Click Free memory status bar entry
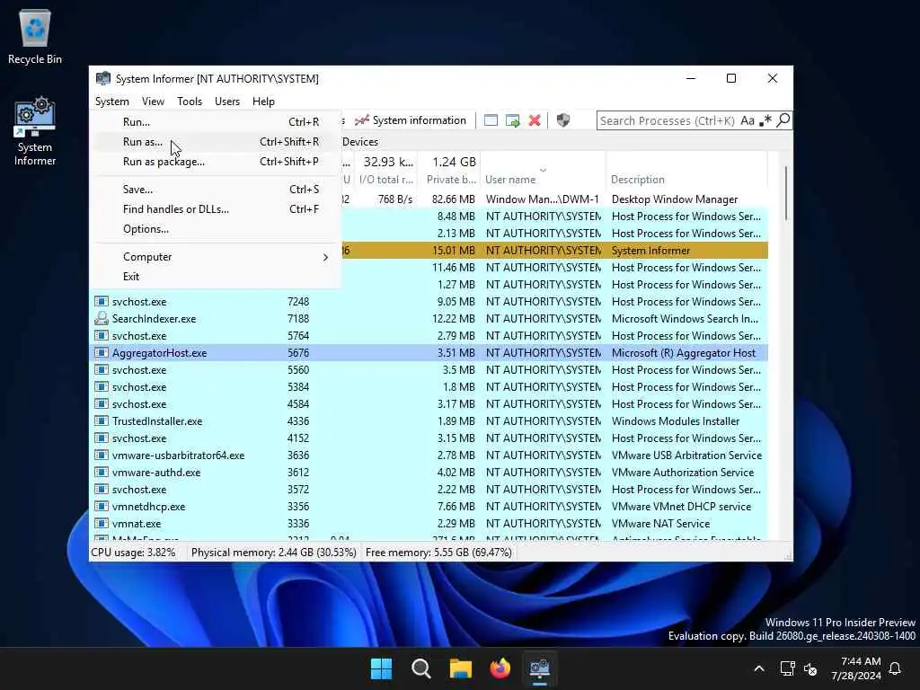 pyautogui.click(x=438, y=553)
